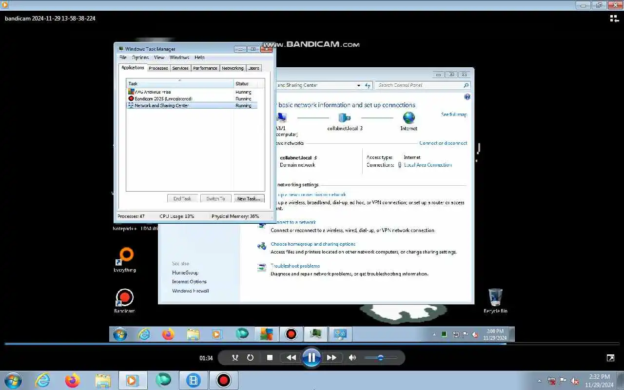
Task: Switch to the Processes tab
Action: 158,68
